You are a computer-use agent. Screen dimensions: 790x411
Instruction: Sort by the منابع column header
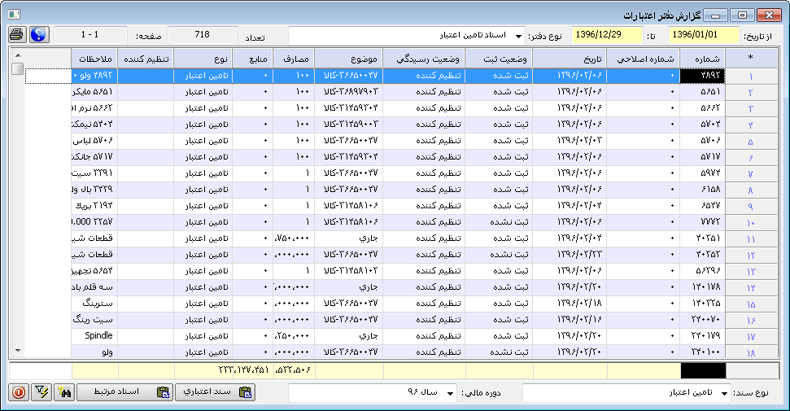pyautogui.click(x=252, y=59)
